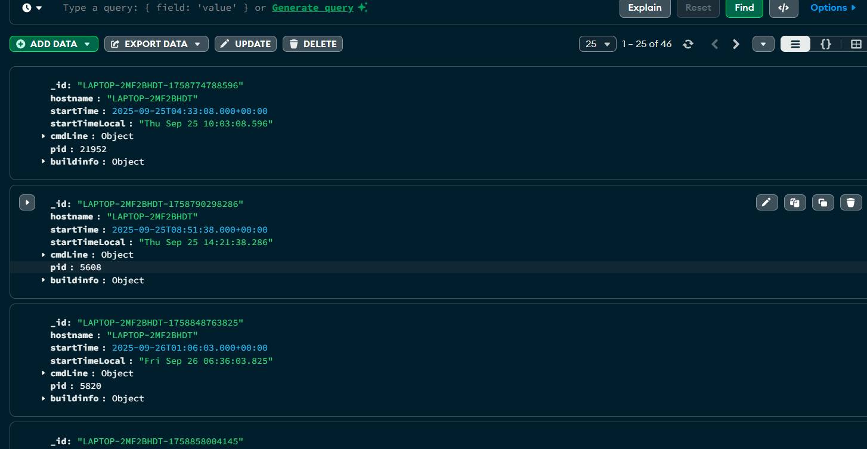Open the Options panel
Viewport: 867px width, 449px height.
[x=833, y=8]
